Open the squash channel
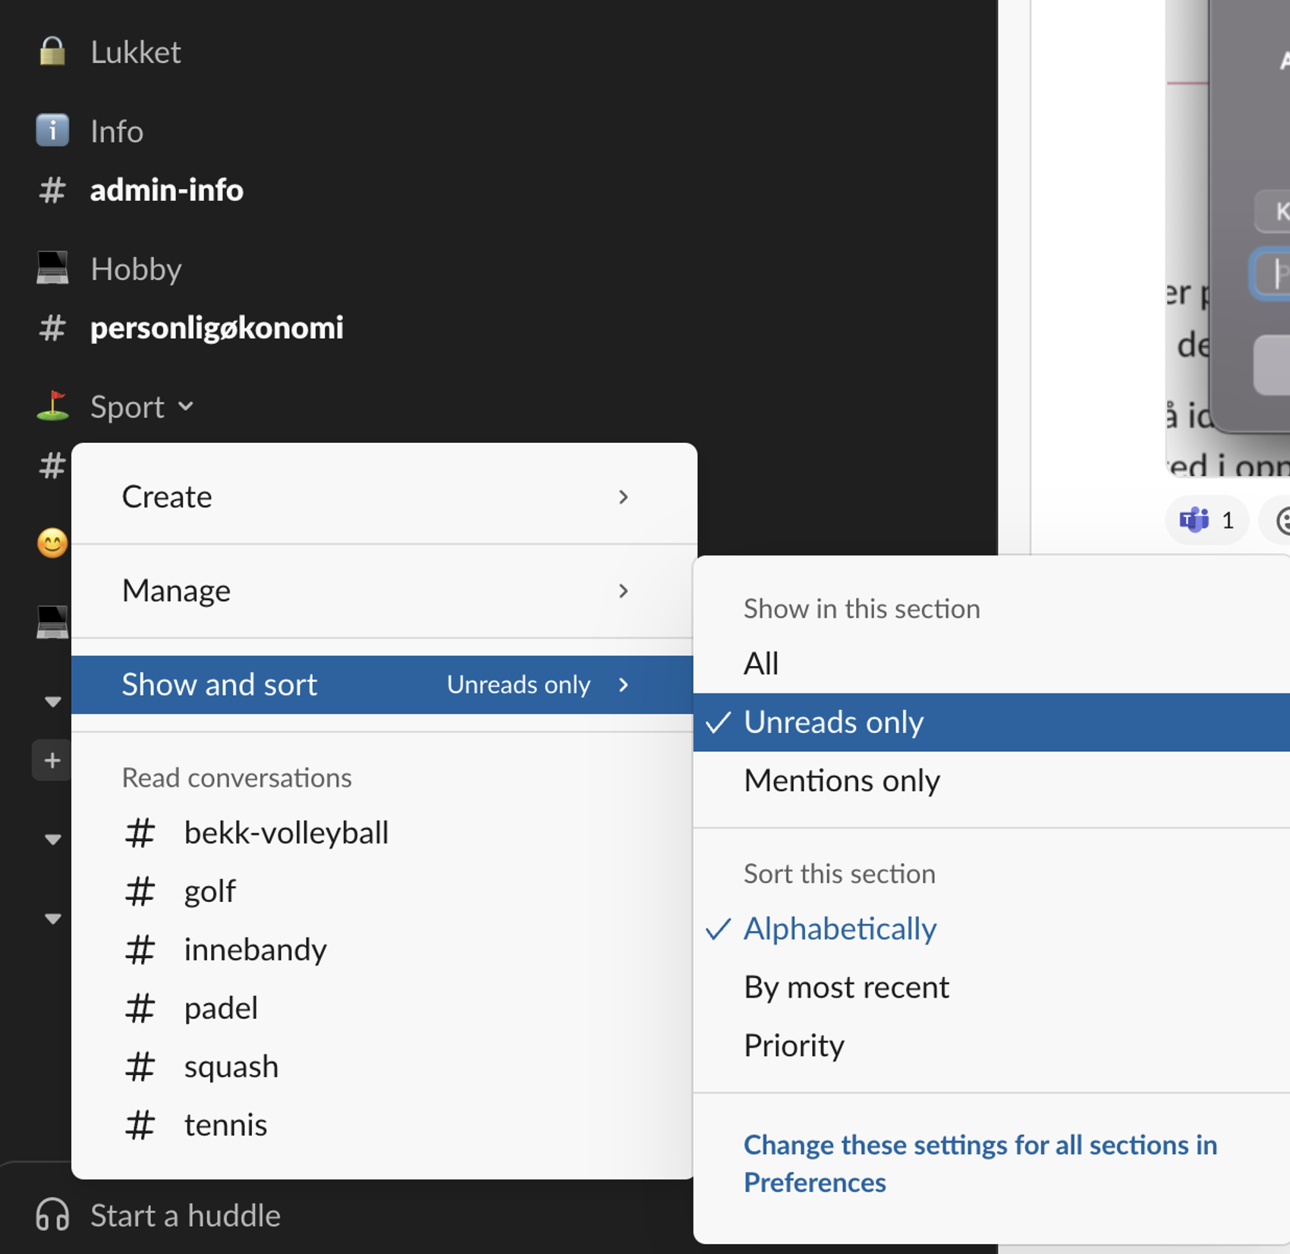 click(384, 1067)
